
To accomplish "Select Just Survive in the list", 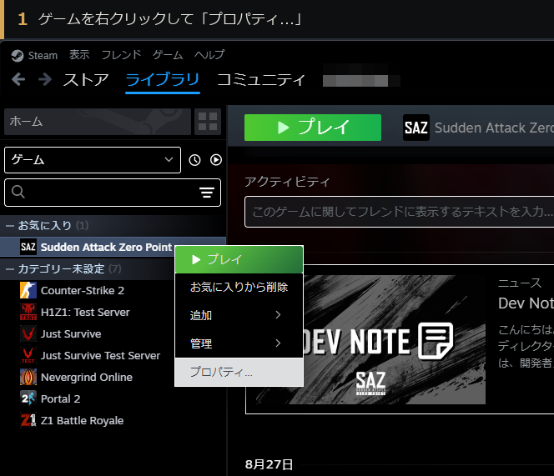I will [71, 333].
